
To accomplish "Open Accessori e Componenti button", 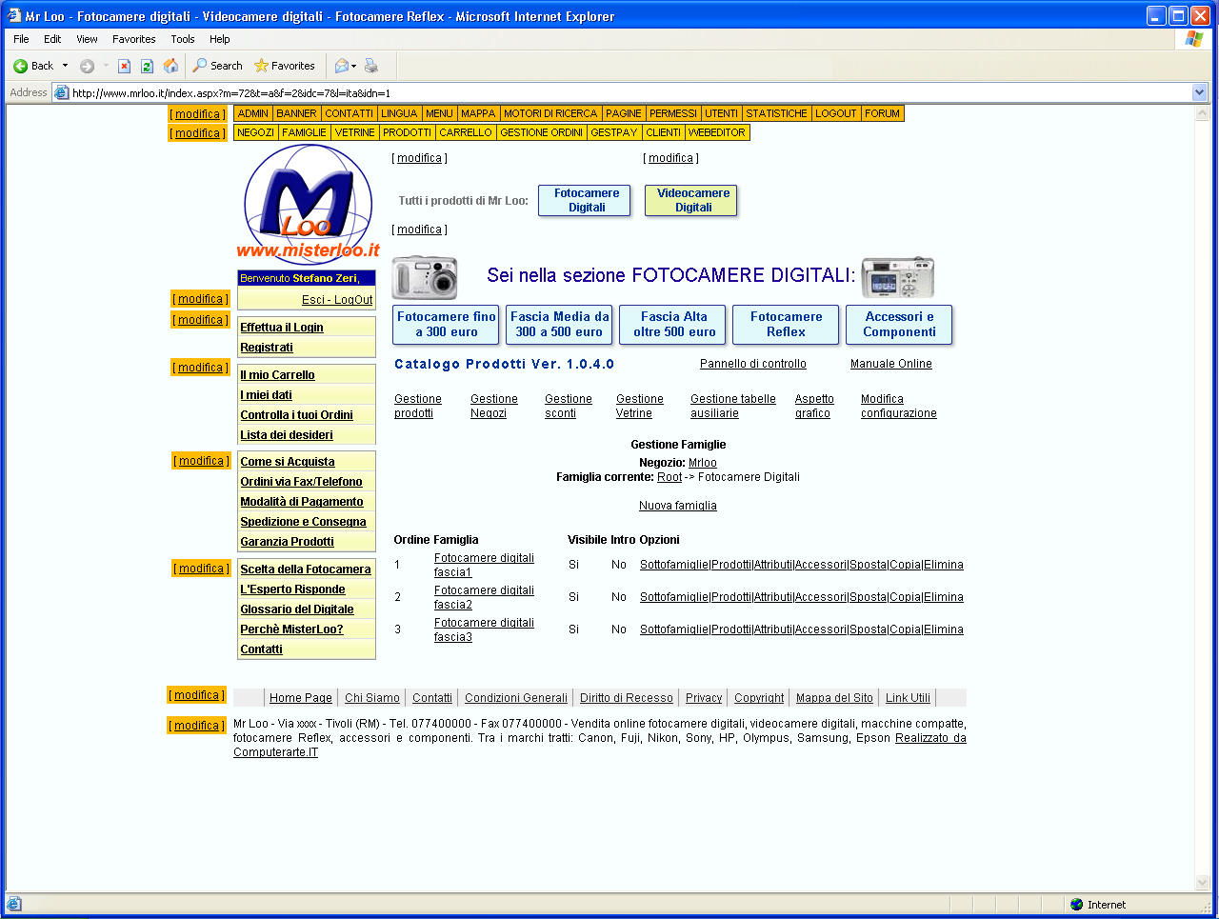I will click(x=899, y=325).
